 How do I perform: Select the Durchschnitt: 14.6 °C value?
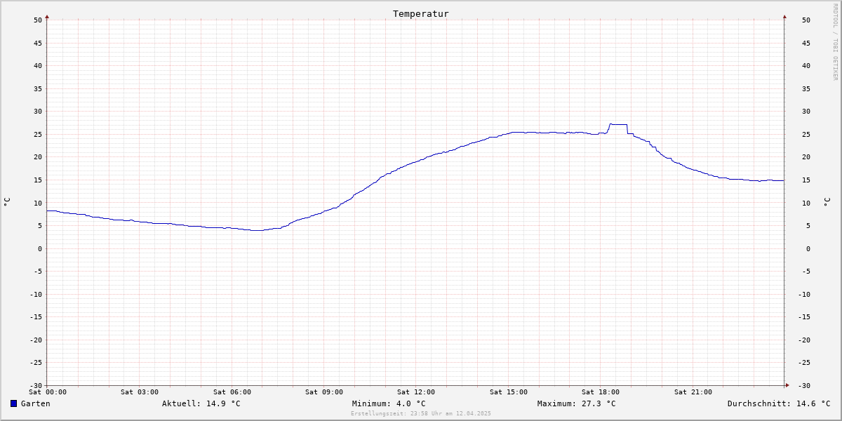[779, 403]
